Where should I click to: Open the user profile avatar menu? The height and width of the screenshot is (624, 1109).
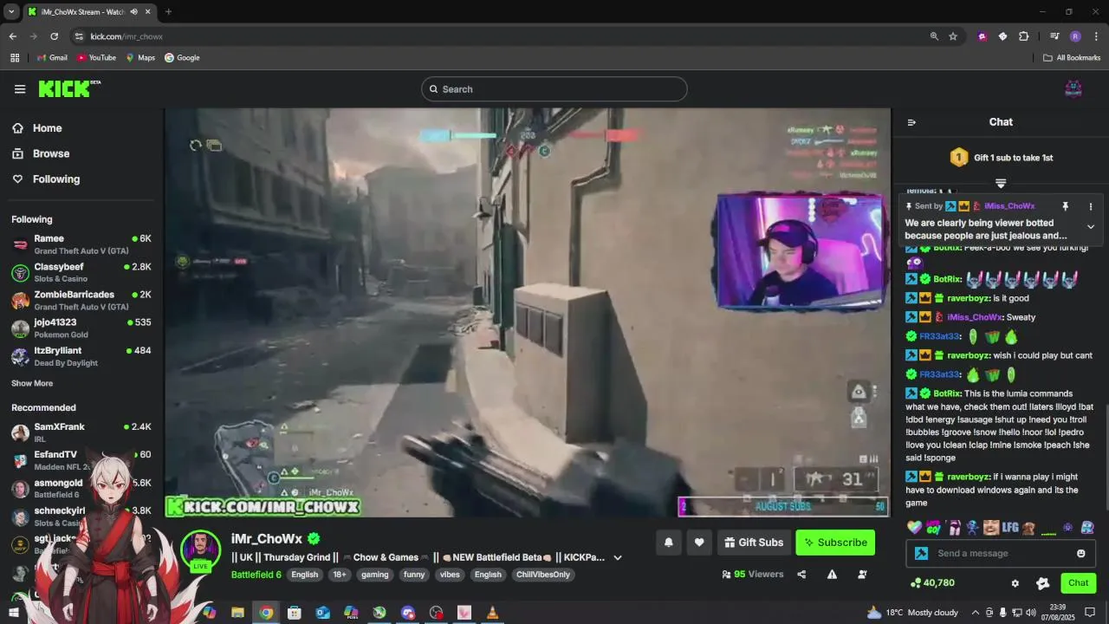1073,88
